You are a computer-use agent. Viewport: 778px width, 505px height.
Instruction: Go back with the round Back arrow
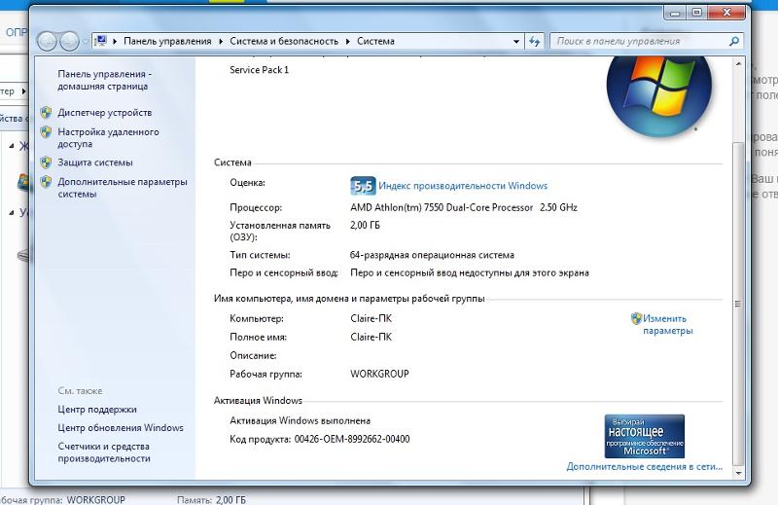[47, 41]
